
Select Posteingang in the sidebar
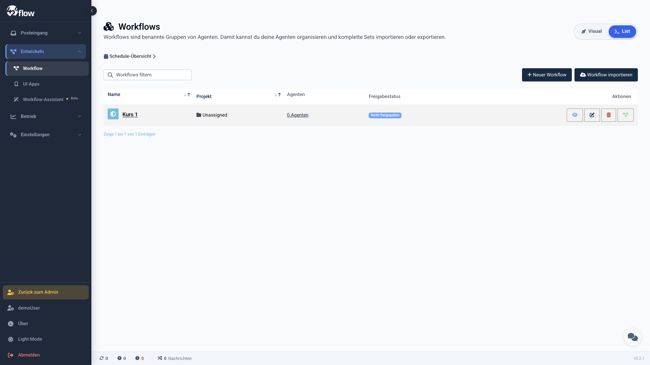pyautogui.click(x=34, y=33)
